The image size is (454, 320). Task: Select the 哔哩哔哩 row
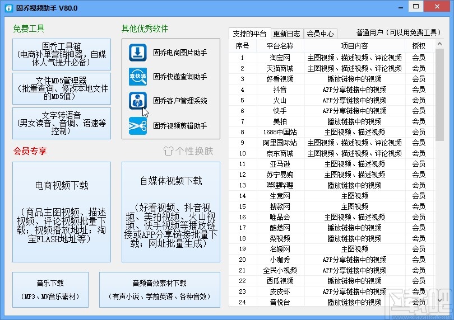click(x=332, y=185)
